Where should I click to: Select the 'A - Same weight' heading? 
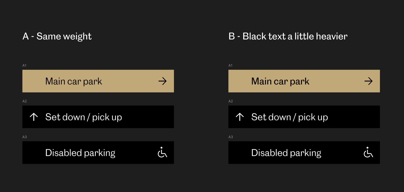point(57,36)
